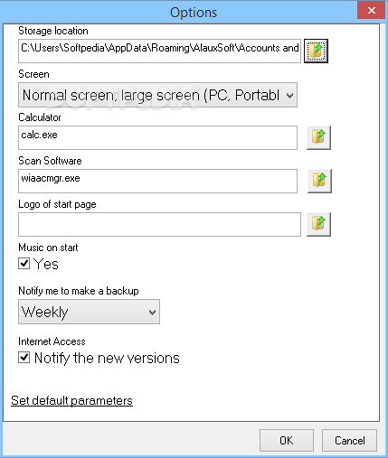Confirm the options with the OK button
Image resolution: width=388 pixels, height=458 pixels.
tap(287, 441)
